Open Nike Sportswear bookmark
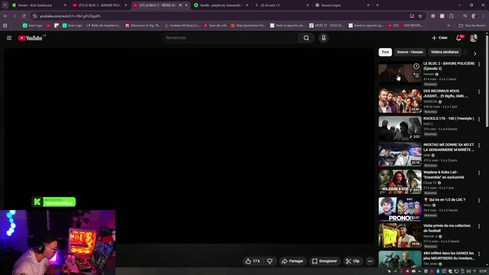The height and width of the screenshot is (275, 489). pos(248,26)
